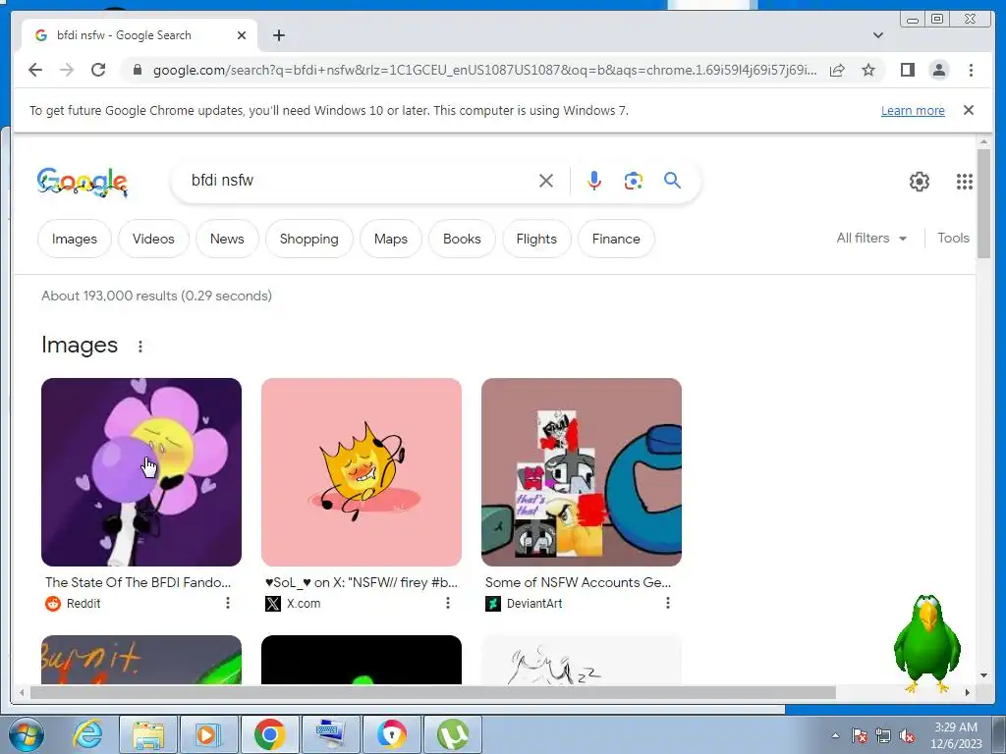Start voice search with the microphone
Screen dimensions: 1006x754
pyautogui.click(x=594, y=181)
